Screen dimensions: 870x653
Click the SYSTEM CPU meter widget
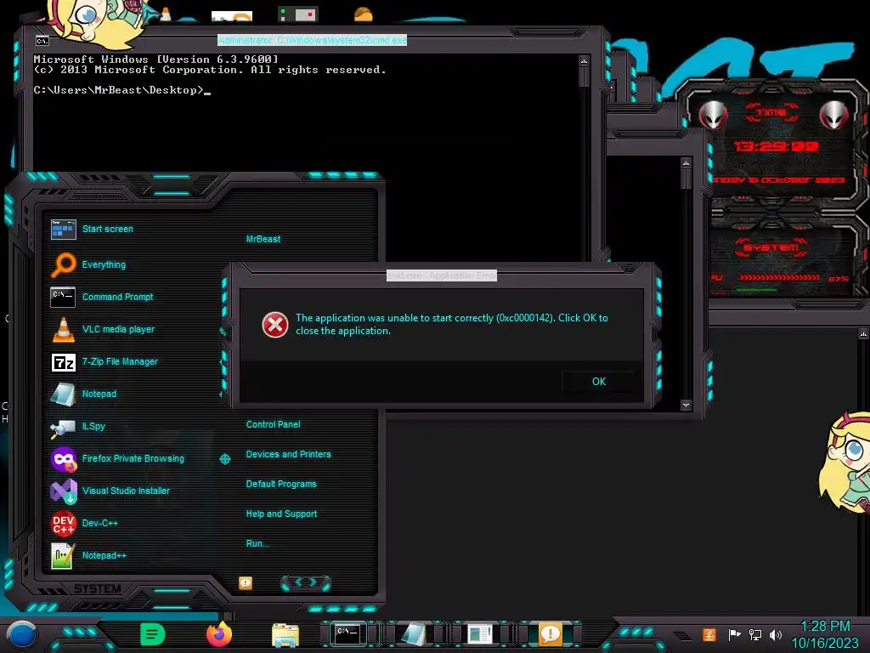782,261
